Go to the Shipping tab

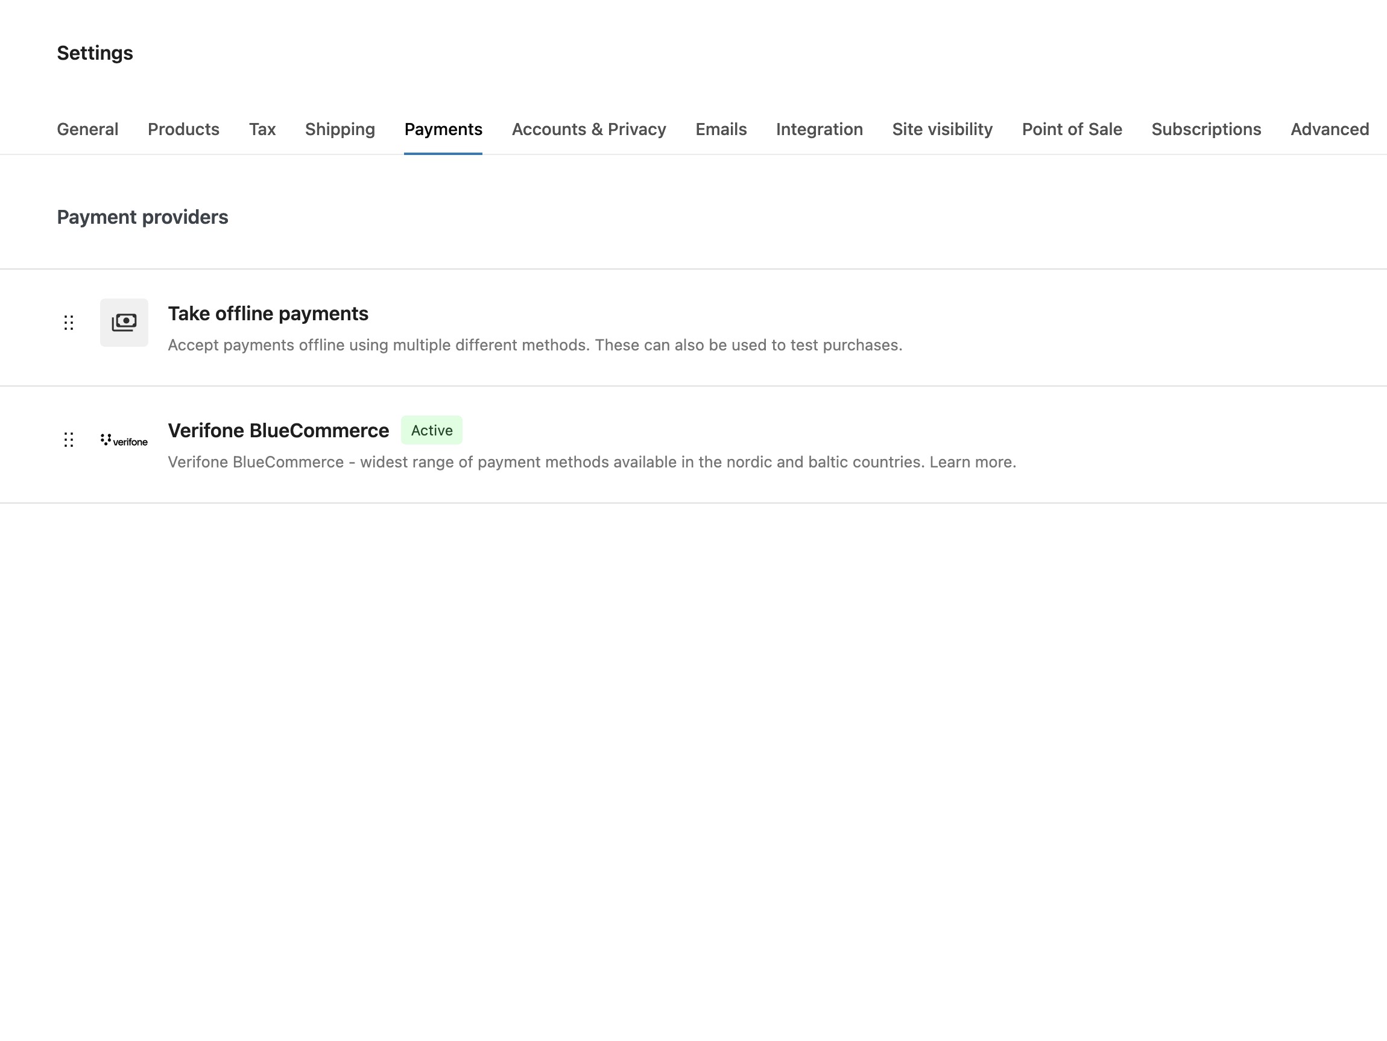pos(340,129)
